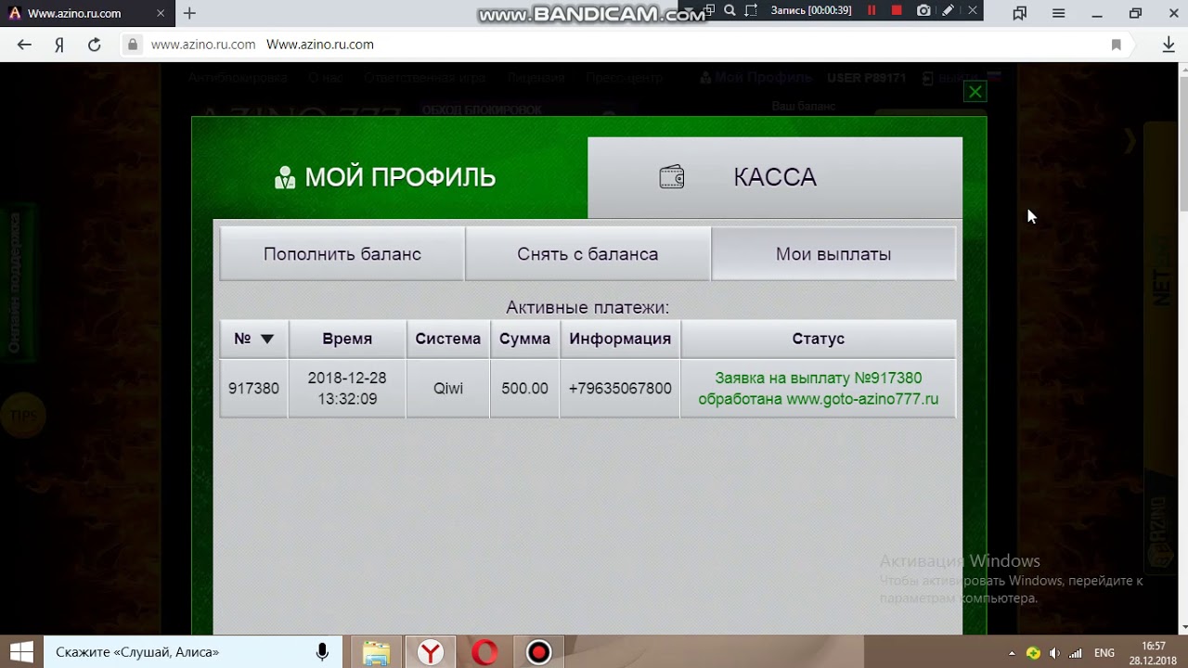Screen dimensions: 1188x668
Task: Open the Windows Start menu
Action: 22,652
